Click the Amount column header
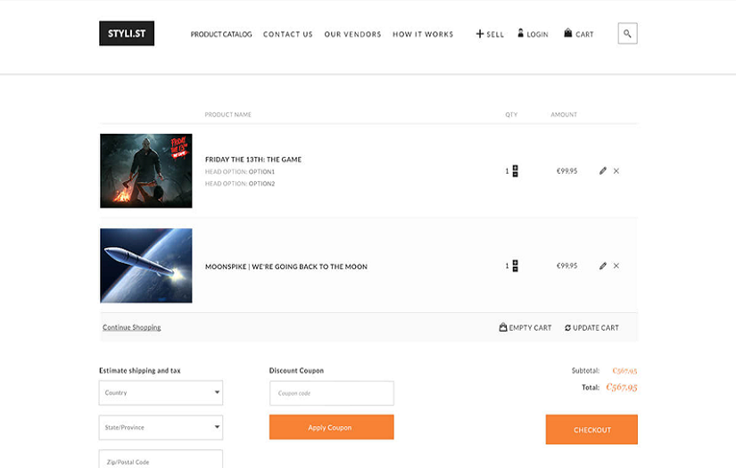The image size is (736, 468). point(564,114)
